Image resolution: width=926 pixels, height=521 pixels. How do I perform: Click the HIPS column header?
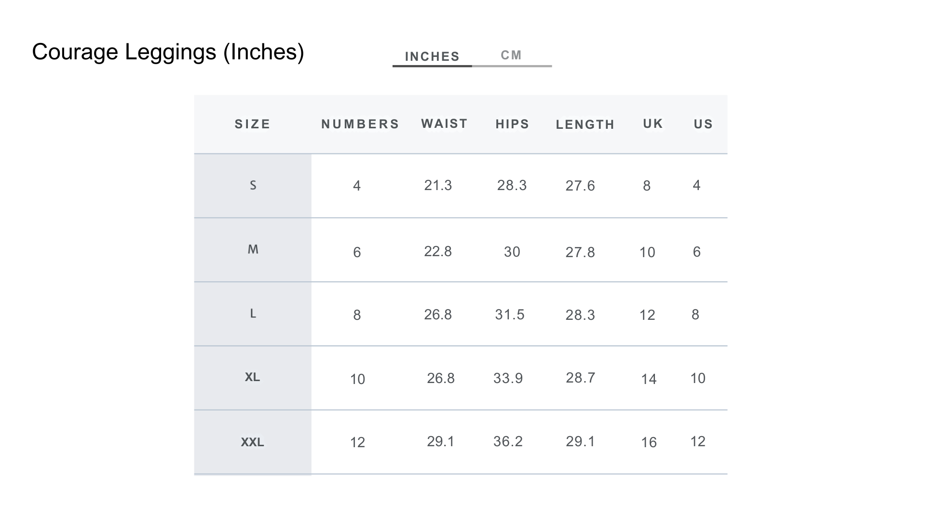(x=512, y=124)
